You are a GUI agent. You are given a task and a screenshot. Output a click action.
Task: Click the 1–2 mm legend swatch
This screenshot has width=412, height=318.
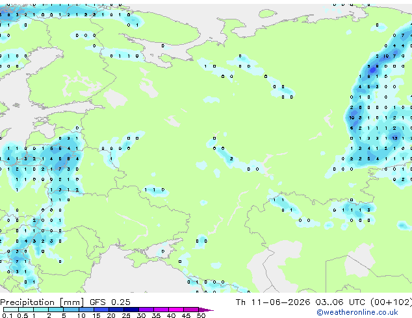point(41,310)
